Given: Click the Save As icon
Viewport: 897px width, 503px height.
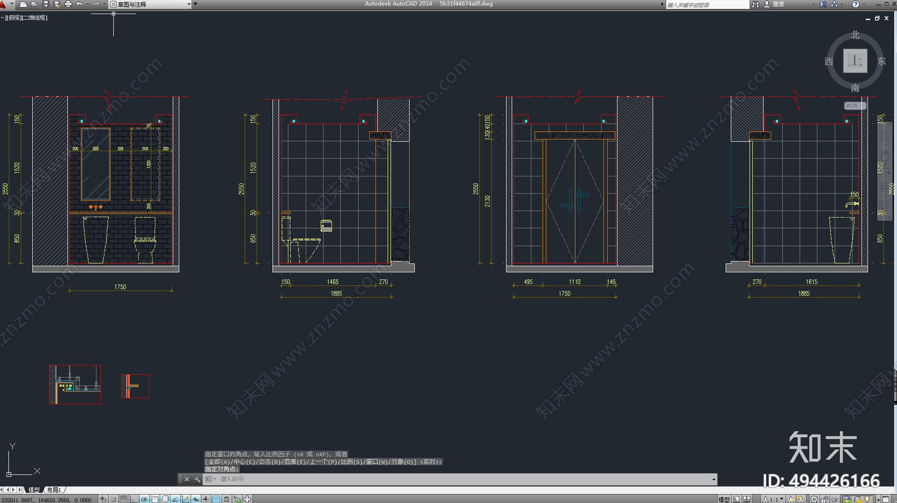Looking at the screenshot, I should [x=57, y=4].
